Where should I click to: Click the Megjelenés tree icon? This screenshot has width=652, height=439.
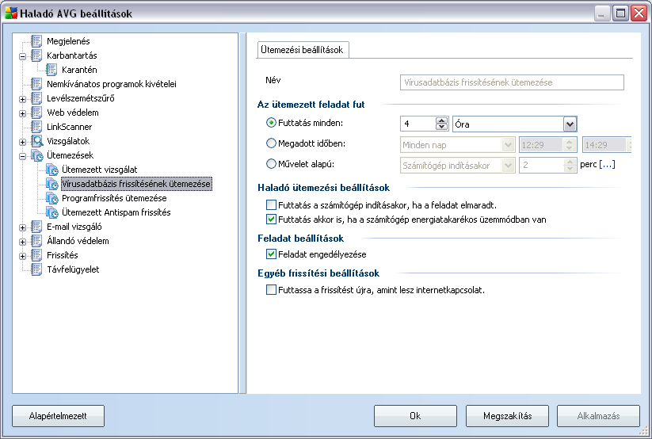[36, 40]
